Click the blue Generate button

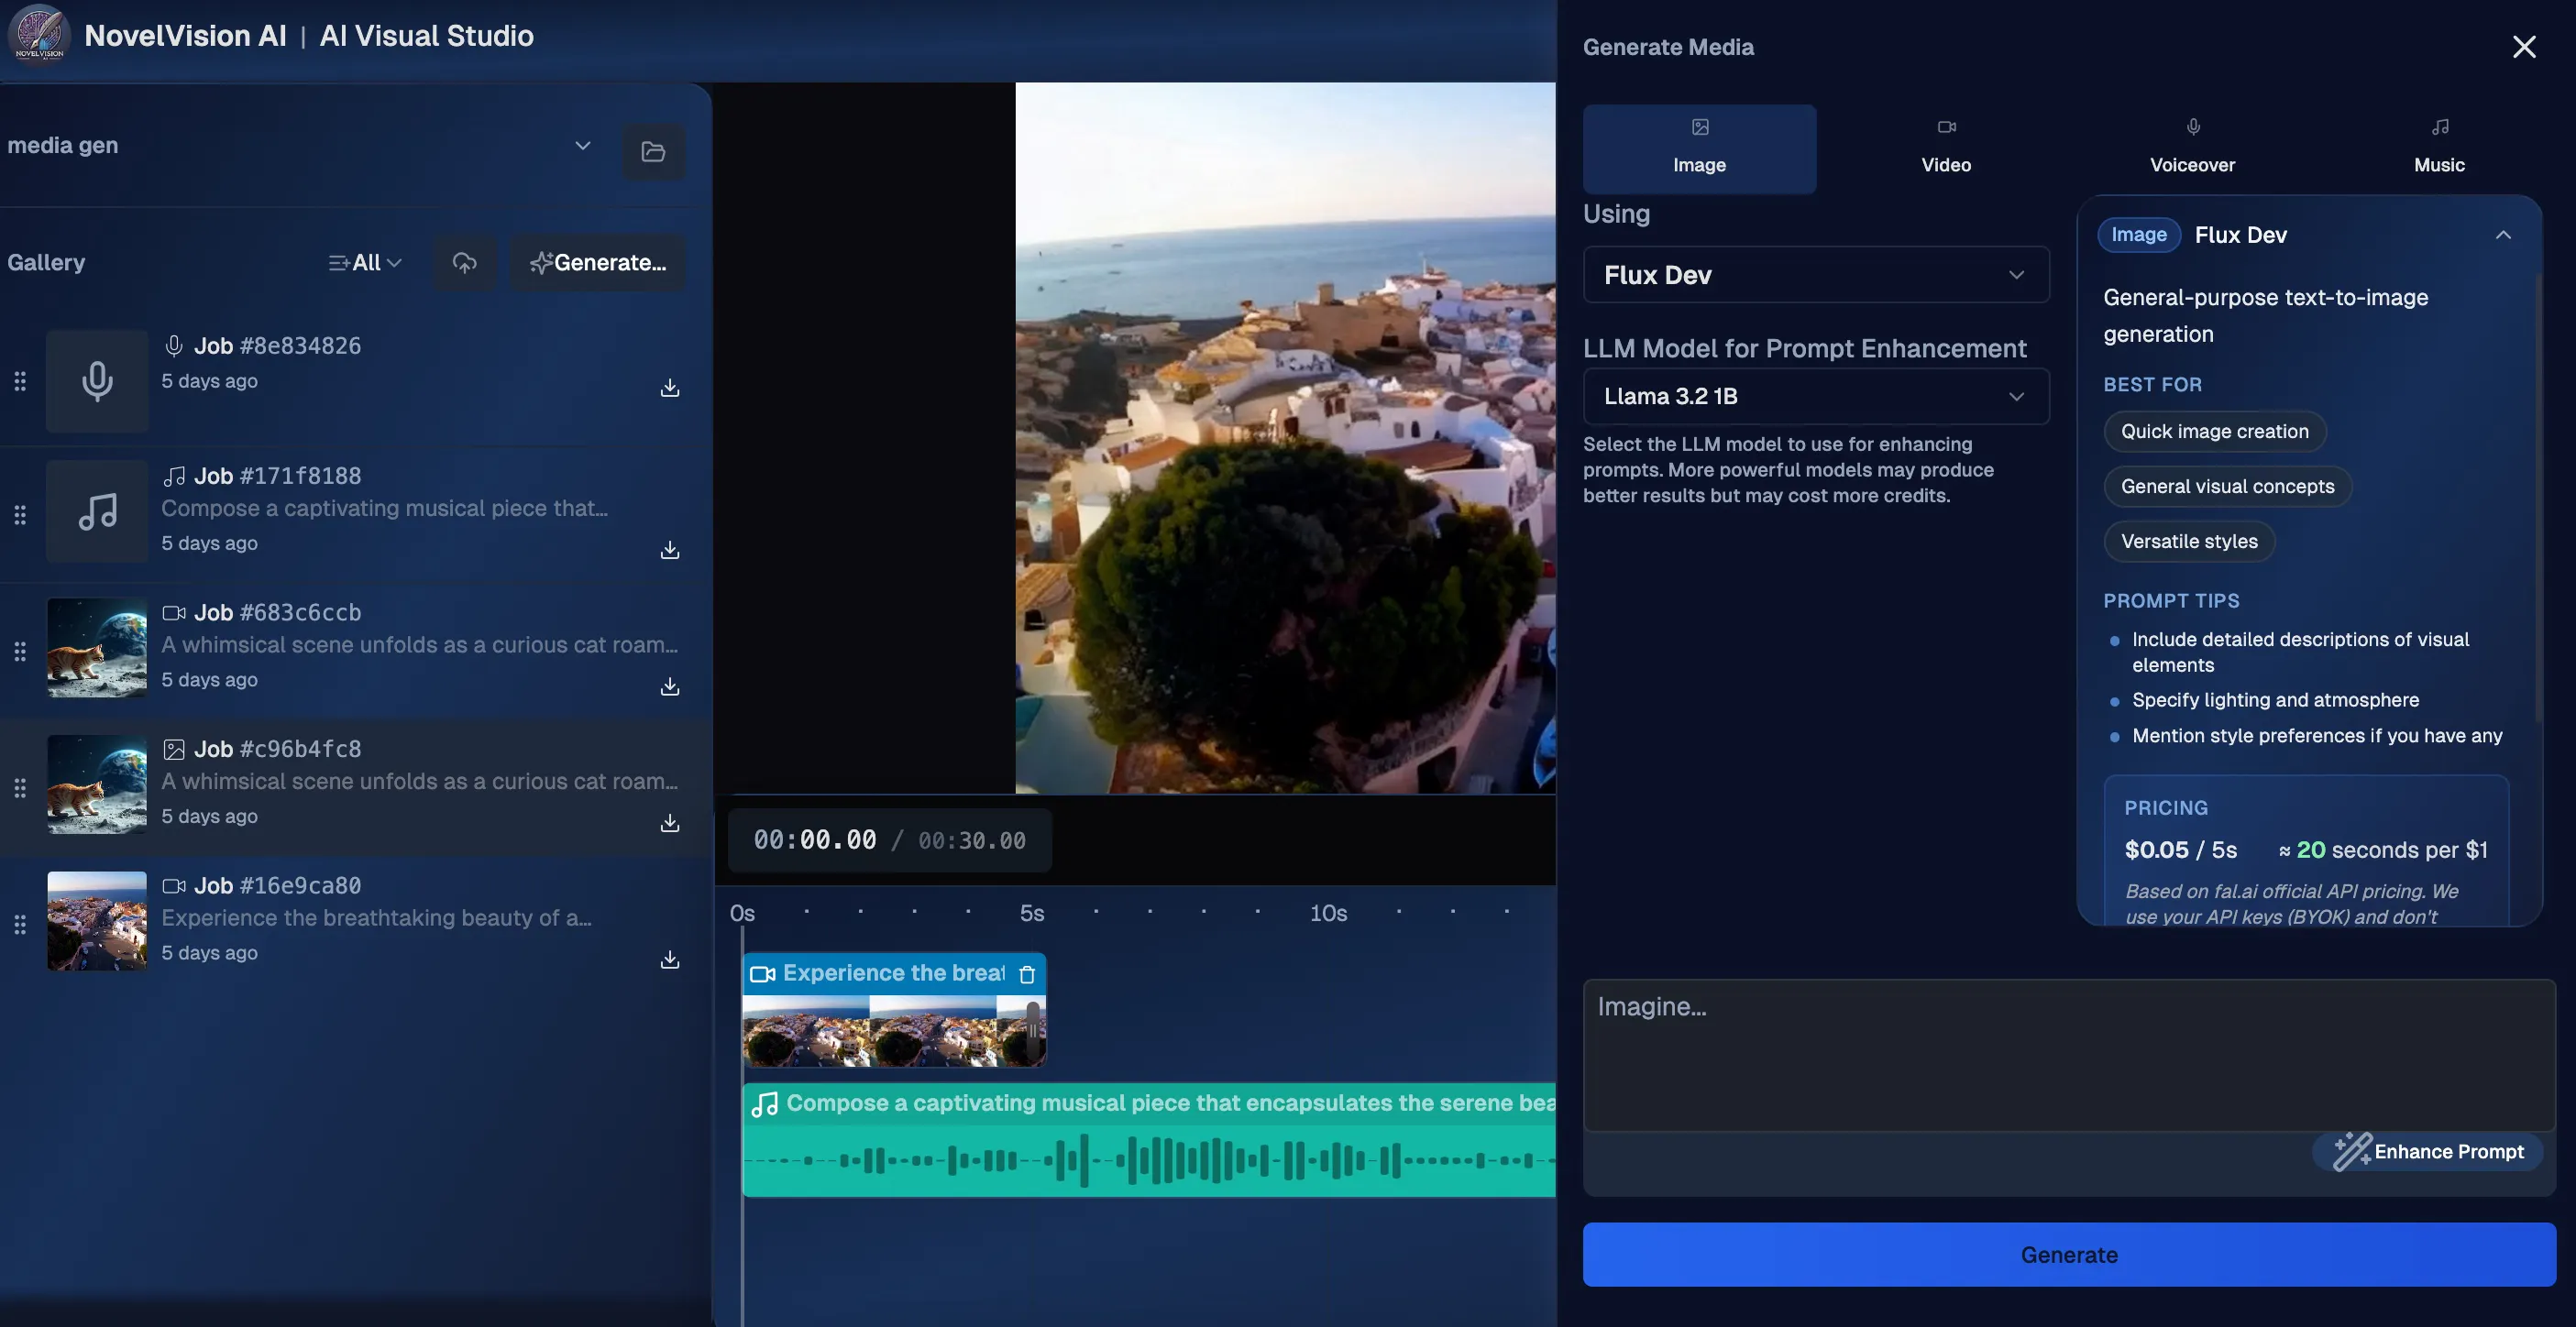[x=2069, y=1254]
